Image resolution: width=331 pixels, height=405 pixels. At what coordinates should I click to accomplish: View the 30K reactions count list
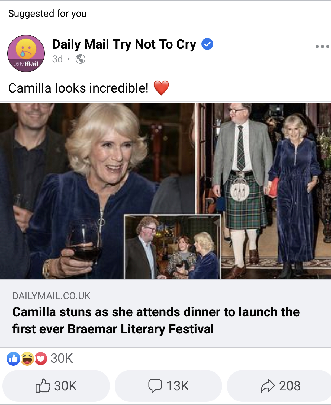[62, 359]
